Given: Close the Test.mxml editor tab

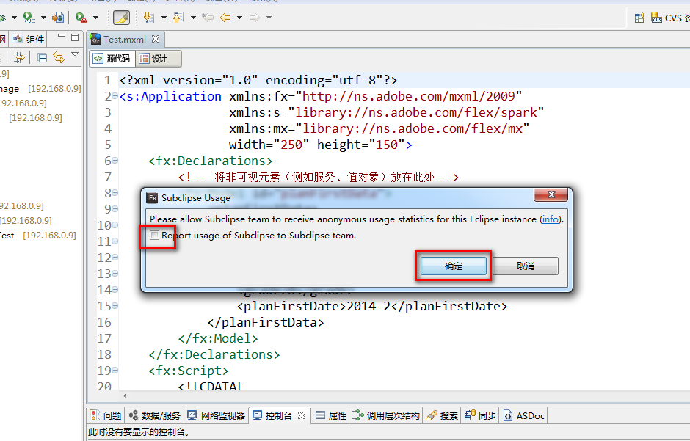Looking at the screenshot, I should 156,39.
